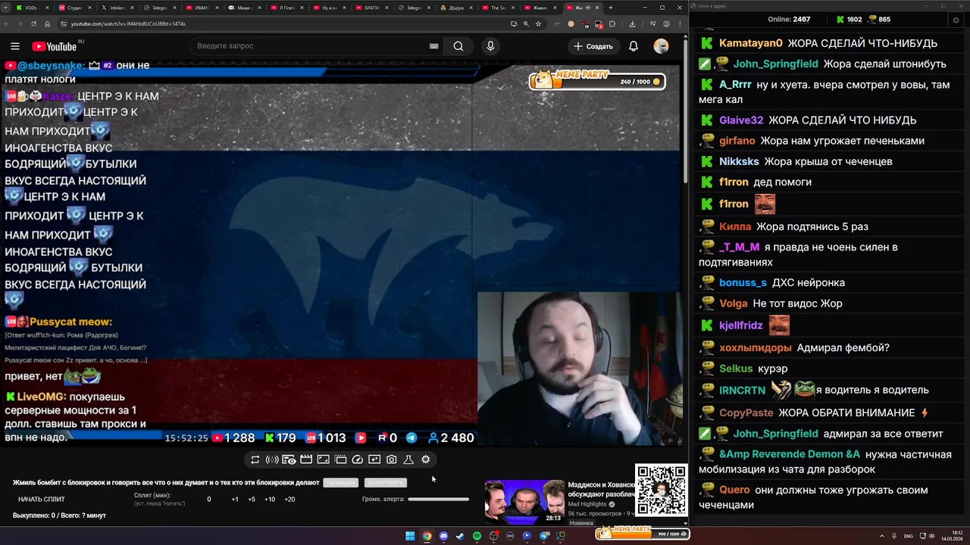Open Steam from the taskbar
Screen dimensions: 970x545
(460, 536)
